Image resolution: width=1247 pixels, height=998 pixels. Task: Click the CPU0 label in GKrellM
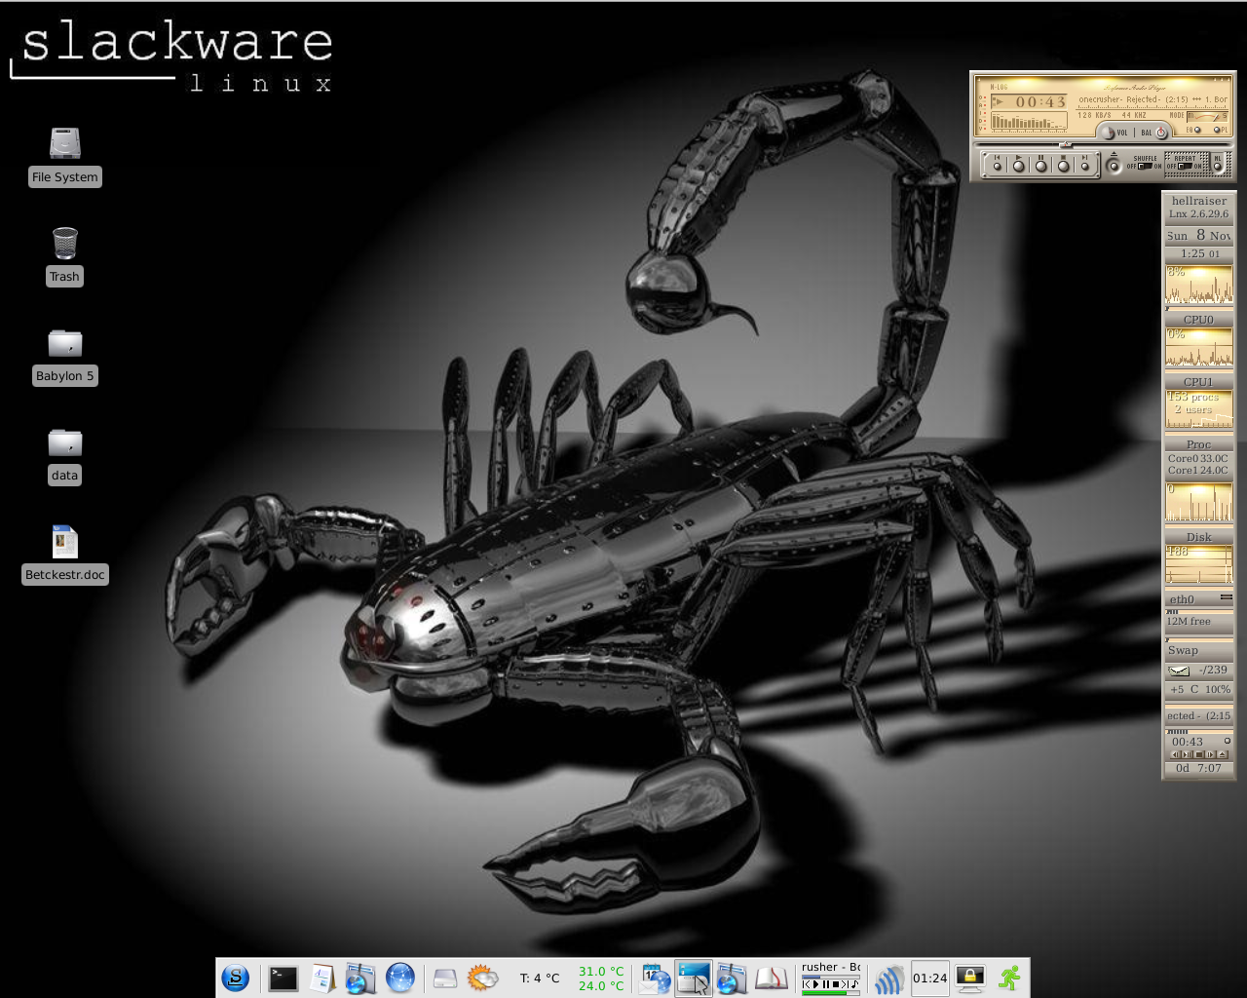point(1198,320)
